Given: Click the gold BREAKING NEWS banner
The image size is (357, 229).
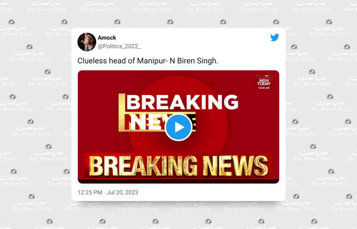Looking at the screenshot, I should (178, 166).
